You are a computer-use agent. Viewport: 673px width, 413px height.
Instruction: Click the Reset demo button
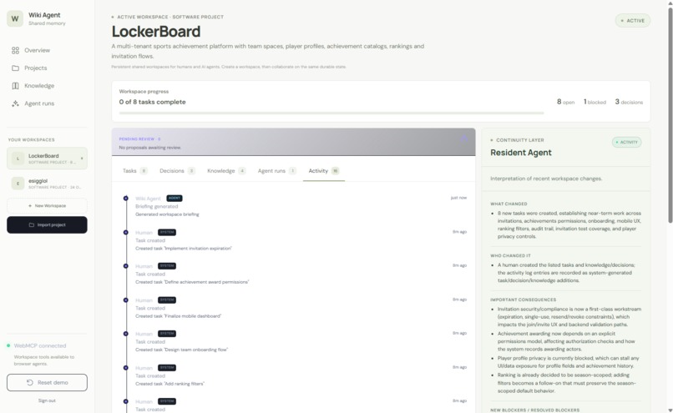click(x=48, y=383)
